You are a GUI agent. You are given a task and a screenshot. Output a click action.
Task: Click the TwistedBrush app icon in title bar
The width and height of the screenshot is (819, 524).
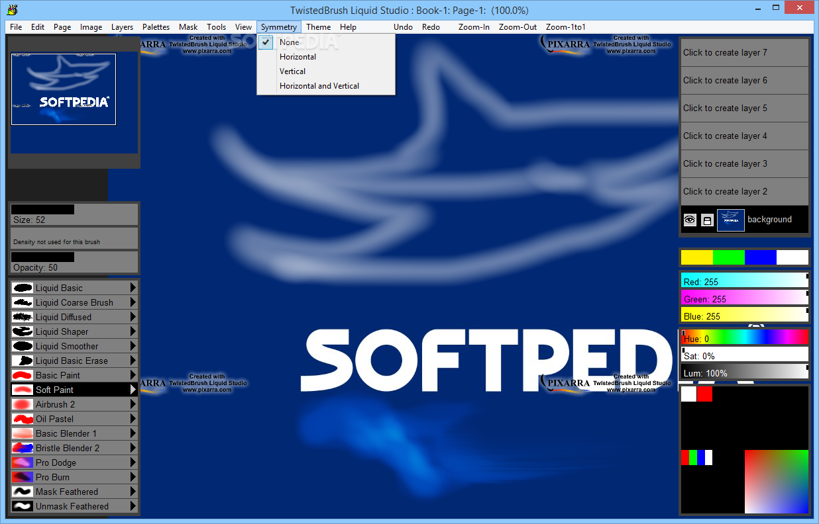click(x=12, y=10)
